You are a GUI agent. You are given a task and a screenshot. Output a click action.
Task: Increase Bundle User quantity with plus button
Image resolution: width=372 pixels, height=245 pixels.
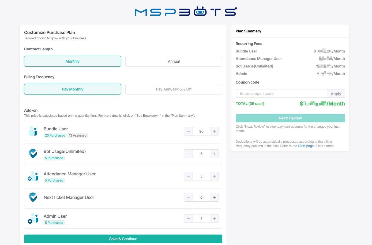pos(214,131)
